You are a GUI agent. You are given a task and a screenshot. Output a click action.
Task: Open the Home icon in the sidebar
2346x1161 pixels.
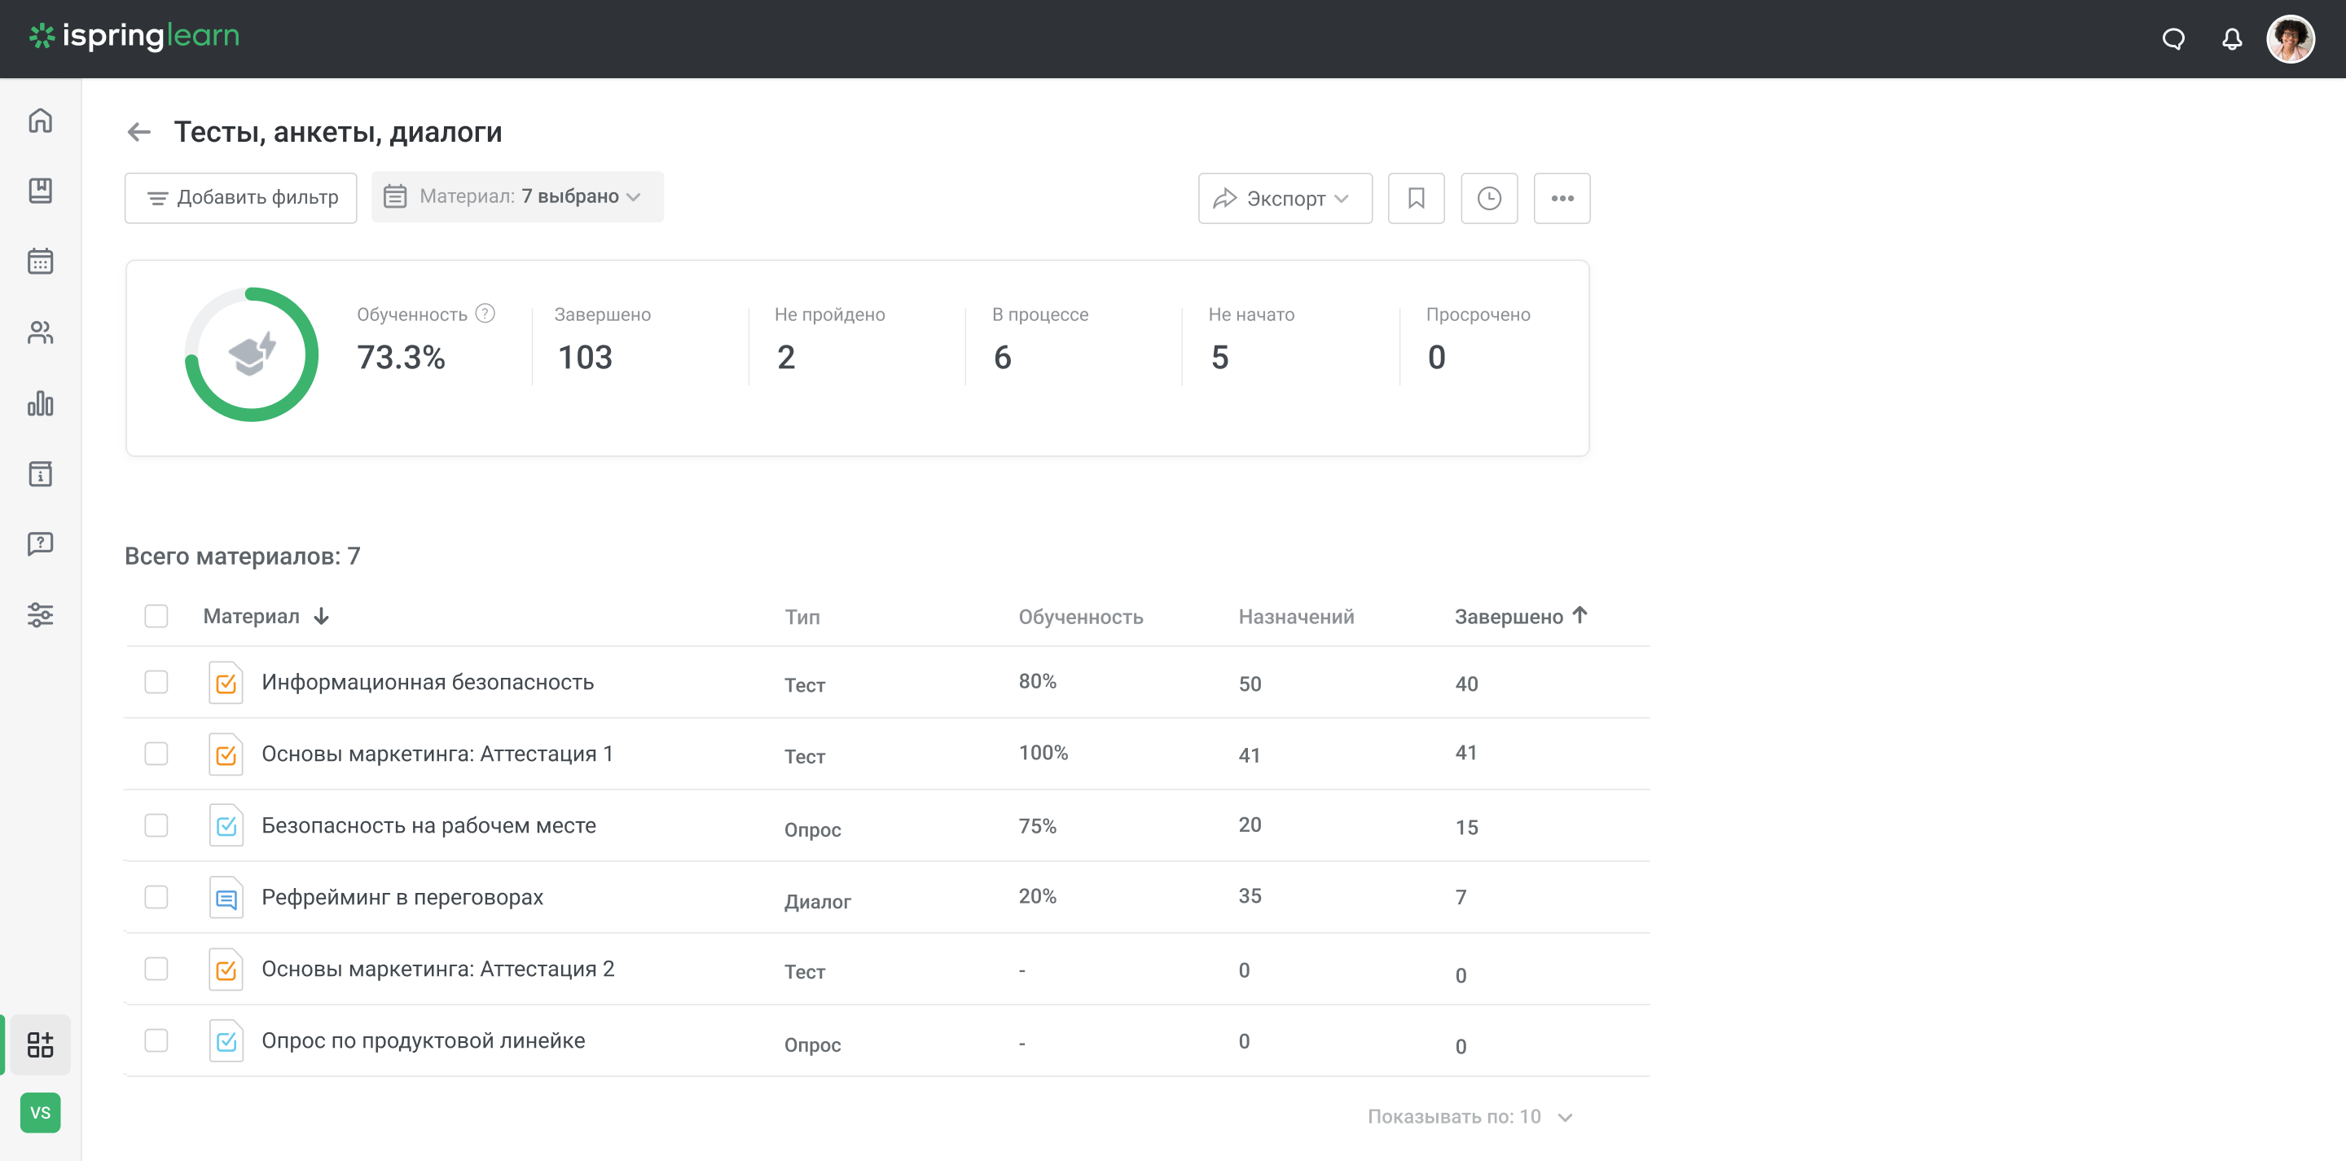[41, 121]
